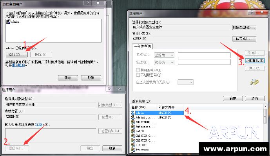
Task: Click the 高级(A)... button
Action: point(17,148)
